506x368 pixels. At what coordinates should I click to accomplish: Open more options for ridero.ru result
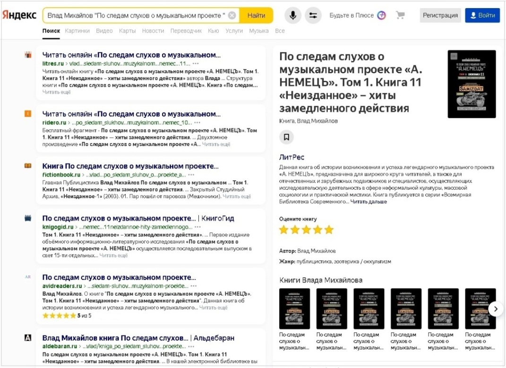pos(197,123)
